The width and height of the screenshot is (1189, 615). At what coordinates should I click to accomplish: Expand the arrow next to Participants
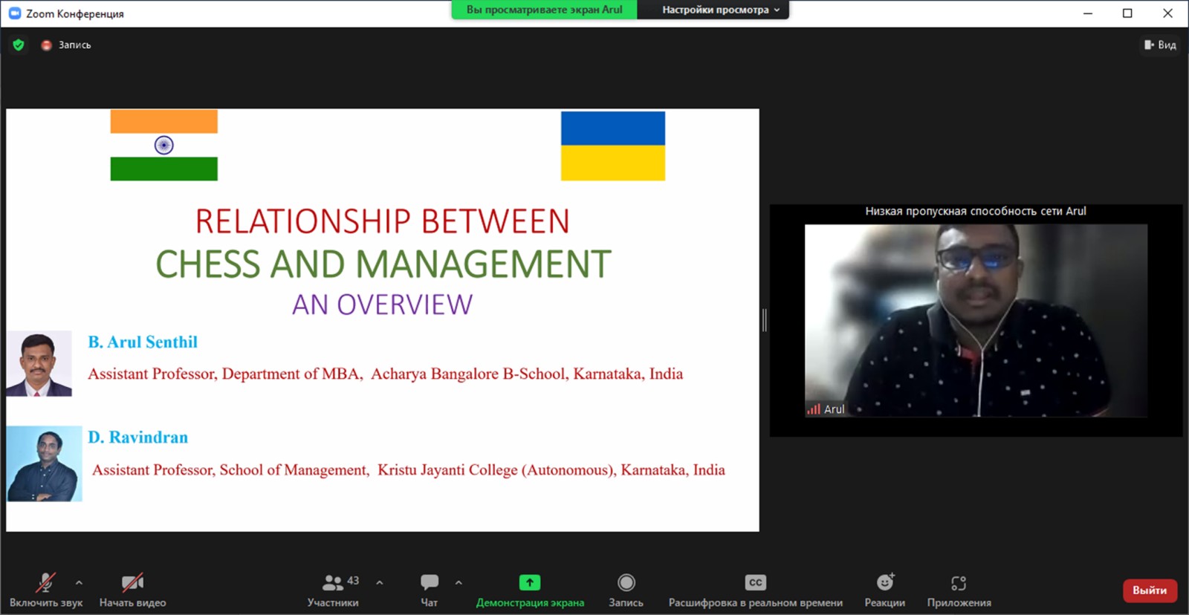[380, 582]
